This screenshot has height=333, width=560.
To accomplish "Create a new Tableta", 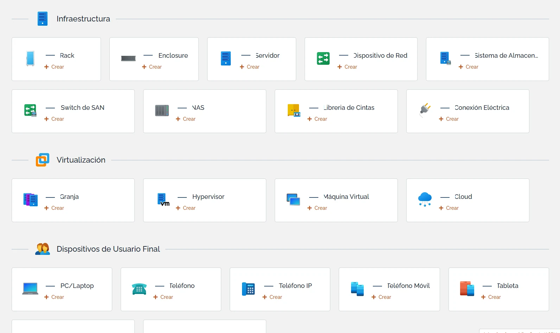I will 491,297.
